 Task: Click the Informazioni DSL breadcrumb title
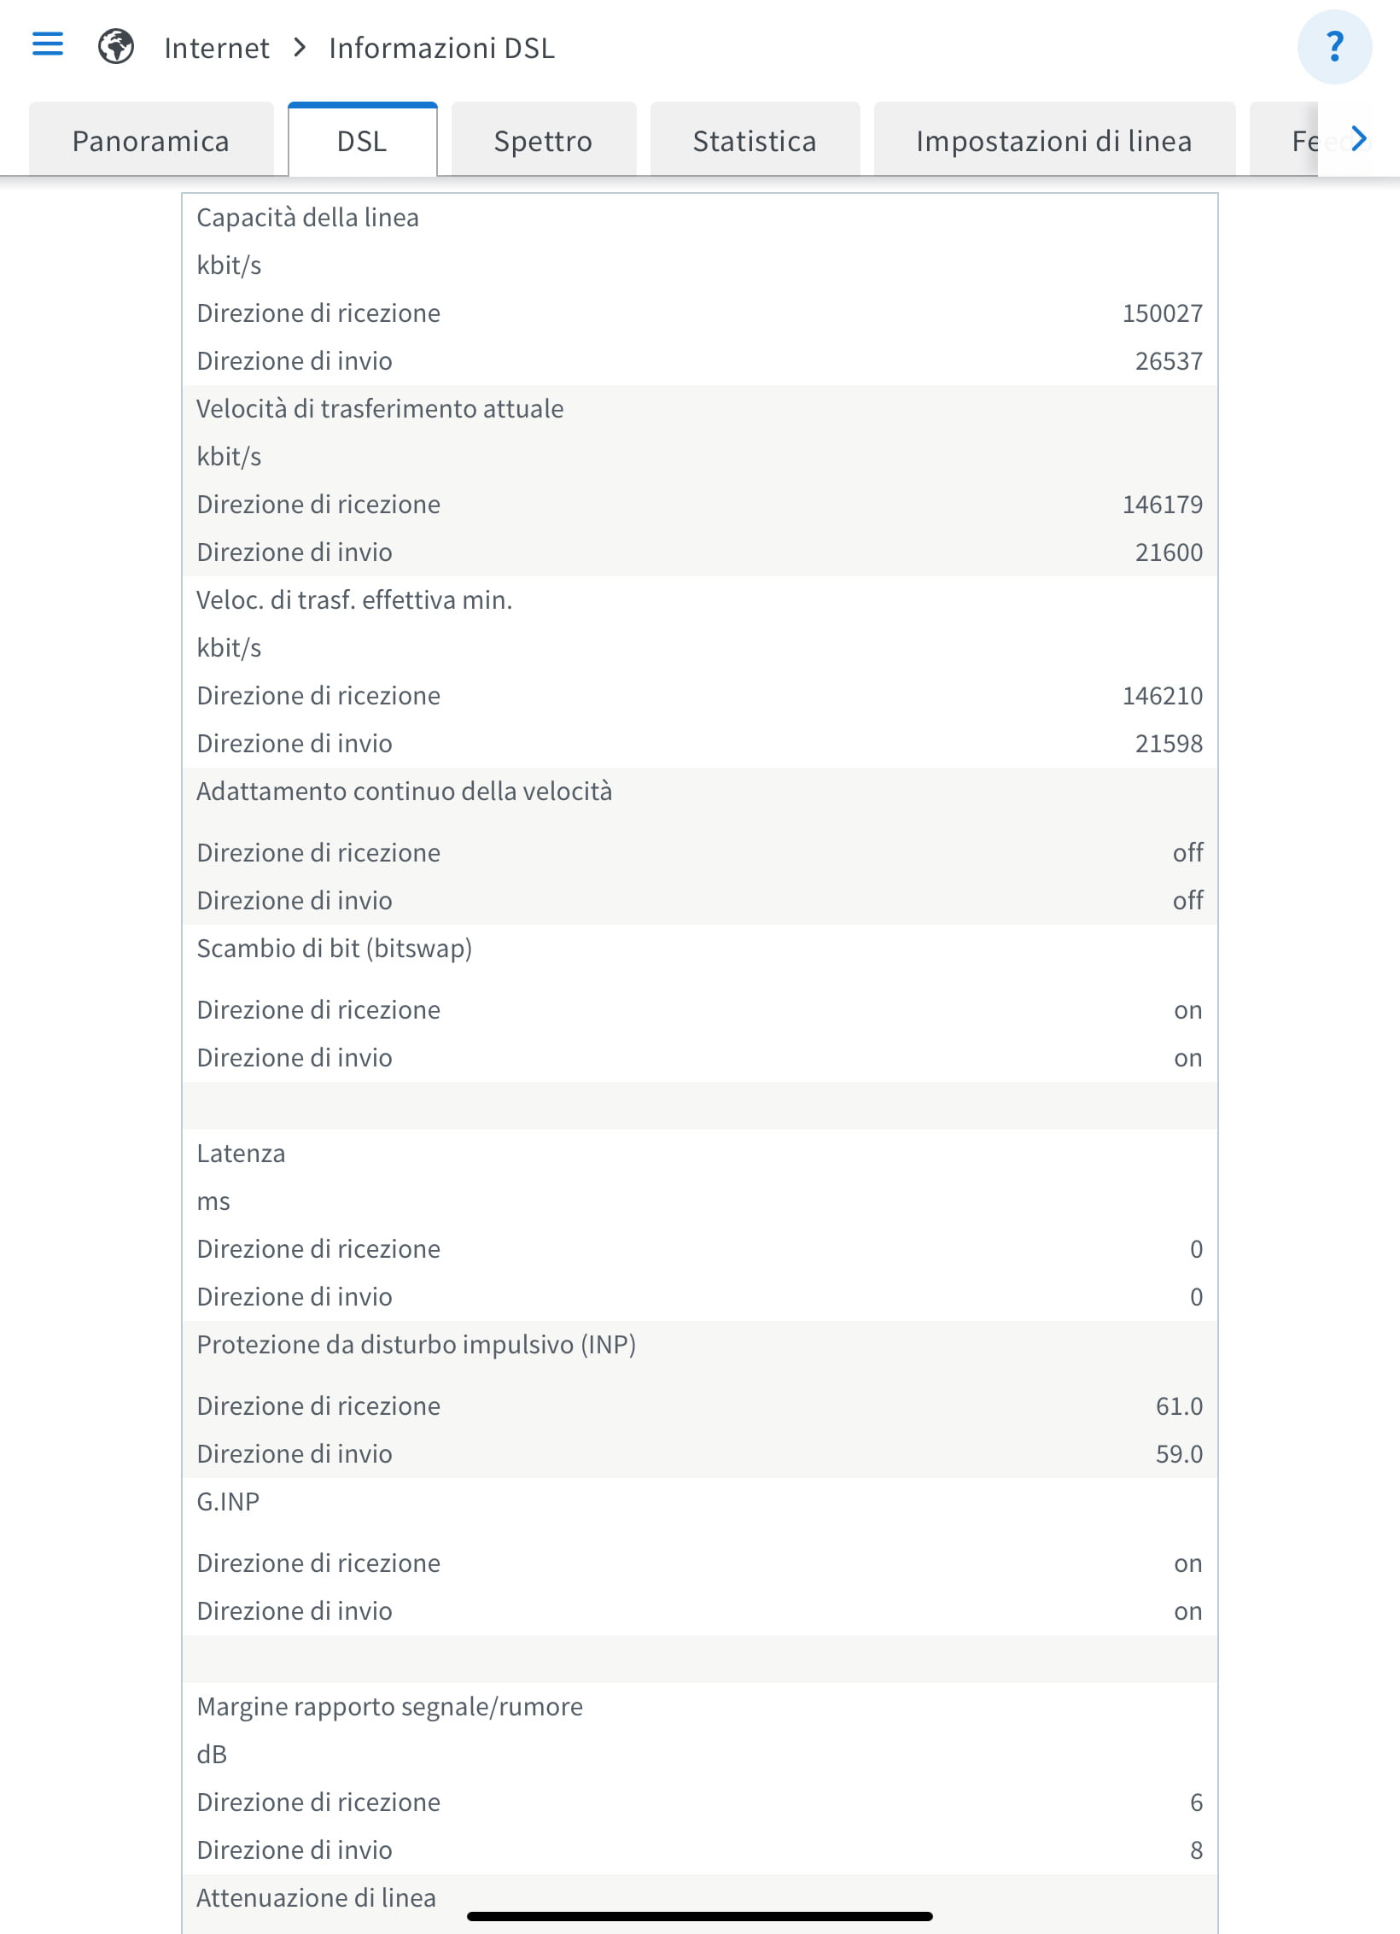[x=441, y=48]
